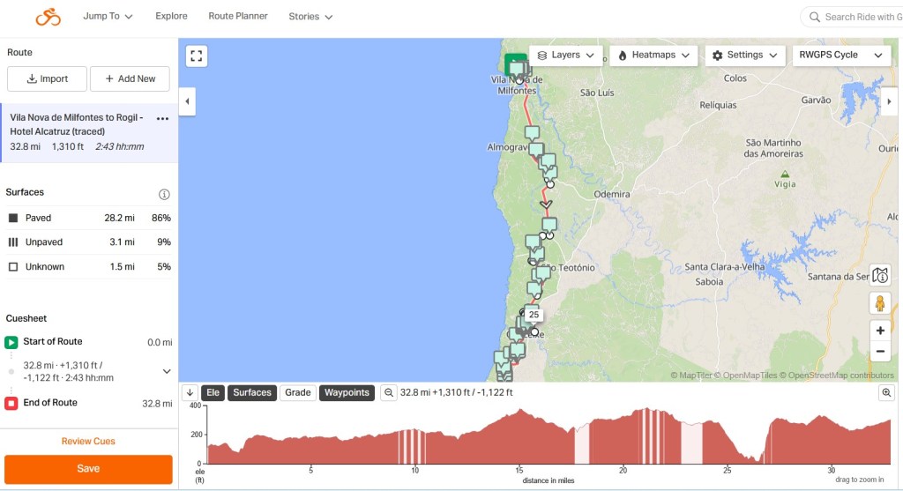This screenshot has height=491, width=903.
Task: Open the map legend info icon
Action: point(880,276)
